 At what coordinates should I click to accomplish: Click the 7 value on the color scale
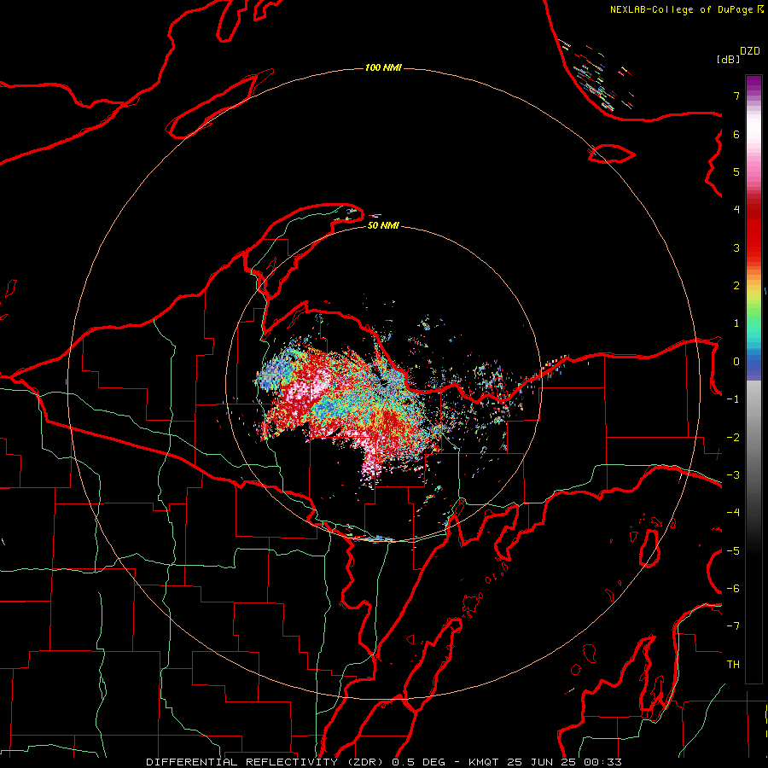coord(736,96)
